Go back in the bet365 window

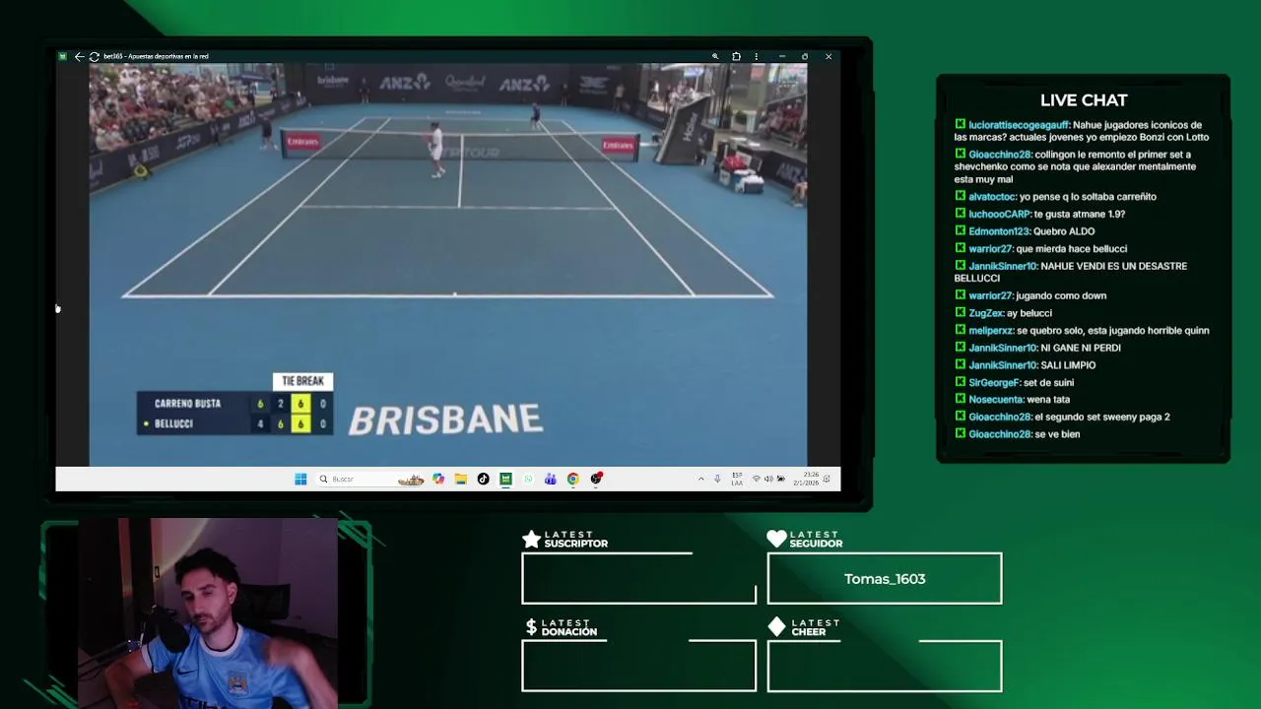79,56
